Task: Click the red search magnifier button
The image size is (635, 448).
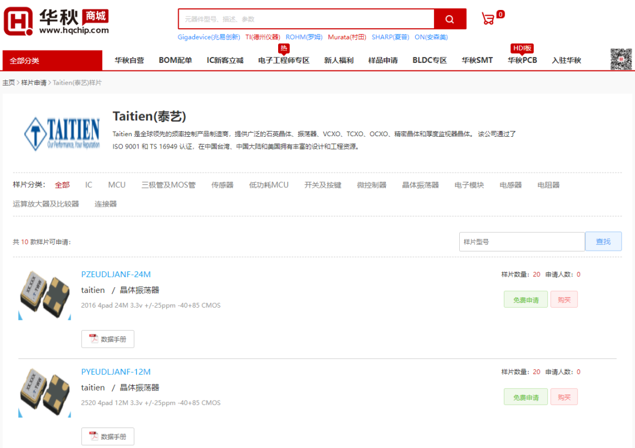Action: (450, 19)
